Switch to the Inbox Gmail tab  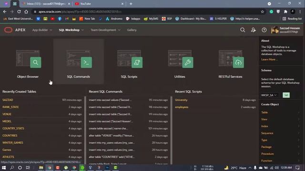pyautogui.click(x=46, y=4)
